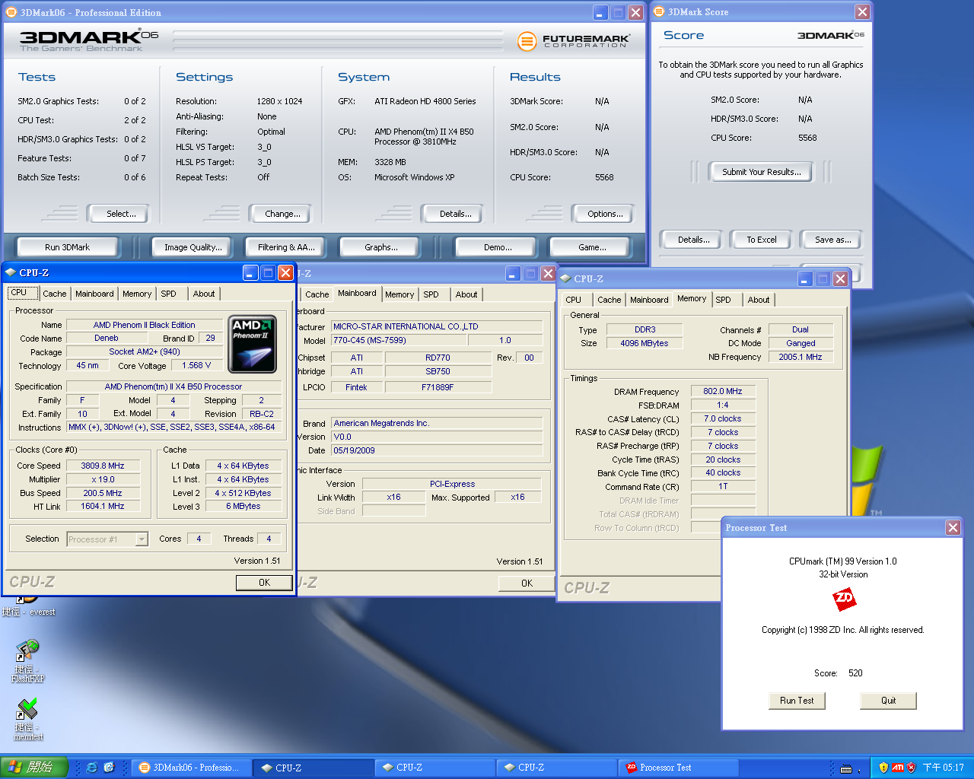Click the Futuremark Corporation logo
This screenshot has width=974, height=779.
point(573,40)
